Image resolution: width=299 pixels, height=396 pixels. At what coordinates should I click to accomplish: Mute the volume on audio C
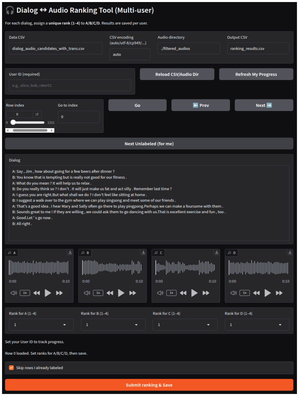[x=160, y=293]
